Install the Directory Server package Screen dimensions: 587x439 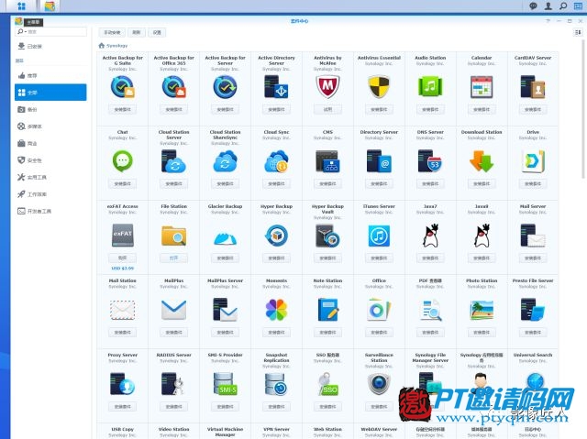(x=379, y=183)
